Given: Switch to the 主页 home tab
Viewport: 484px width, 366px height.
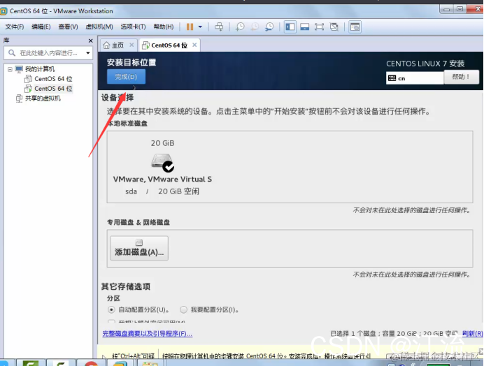Looking at the screenshot, I should pyautogui.click(x=118, y=45).
